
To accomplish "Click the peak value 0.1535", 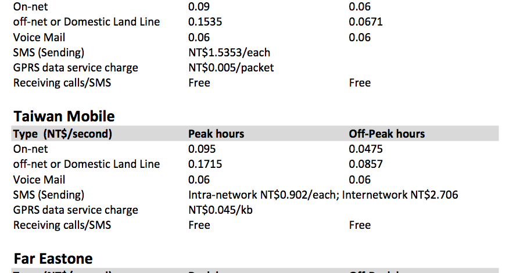I will (x=205, y=22).
